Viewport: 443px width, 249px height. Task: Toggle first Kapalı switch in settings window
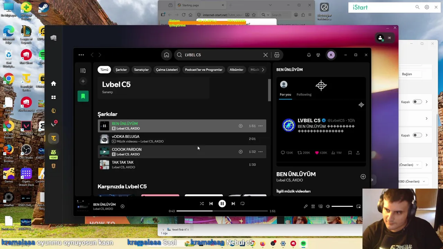tap(417, 102)
